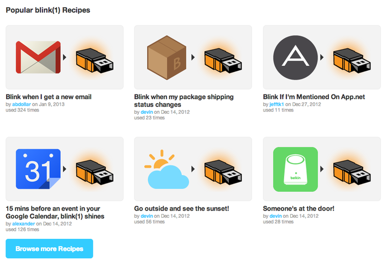Open the Google Calendar blink(1) shines recipe title
This screenshot has width=387, height=262.
(x=55, y=212)
